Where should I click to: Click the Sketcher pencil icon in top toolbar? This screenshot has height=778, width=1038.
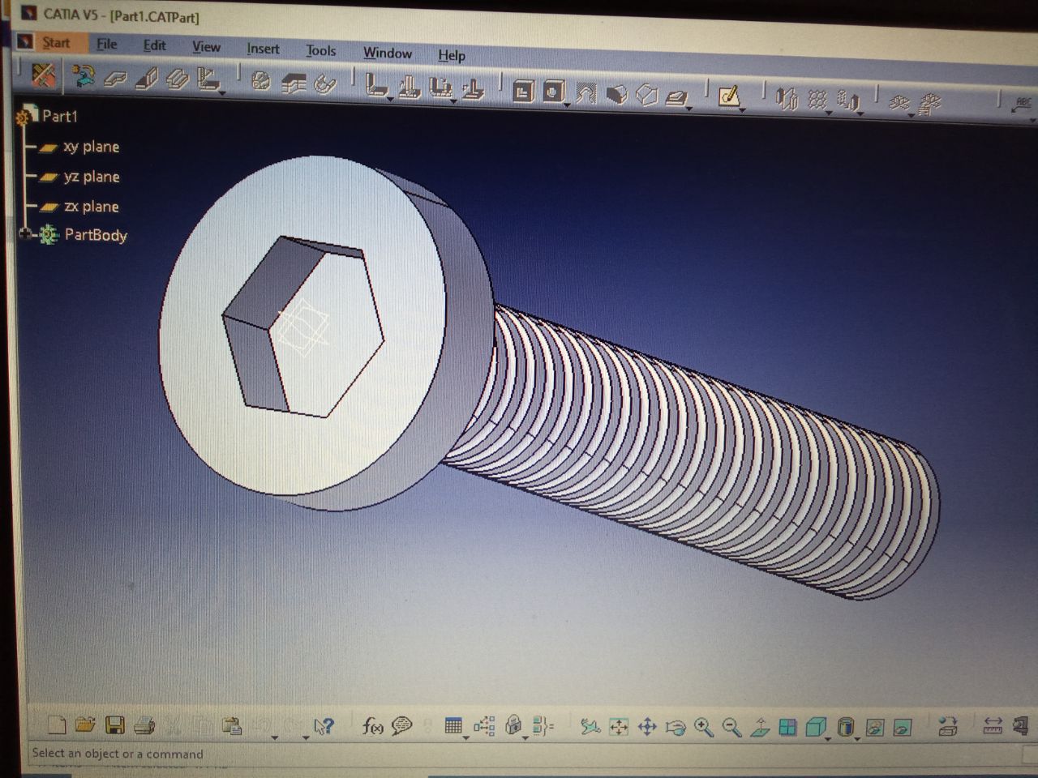point(729,96)
